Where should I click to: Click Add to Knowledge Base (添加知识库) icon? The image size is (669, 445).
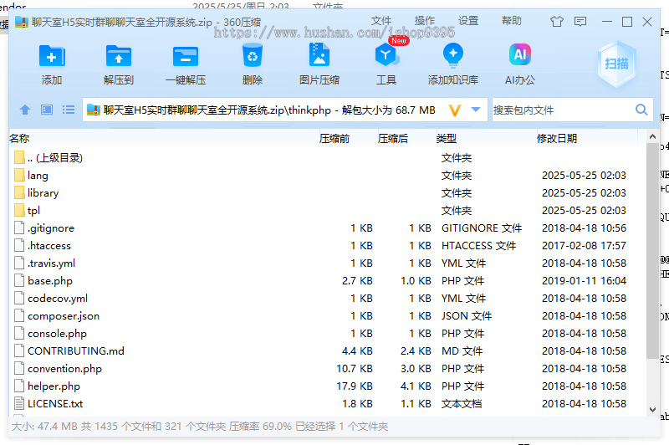pos(453,55)
